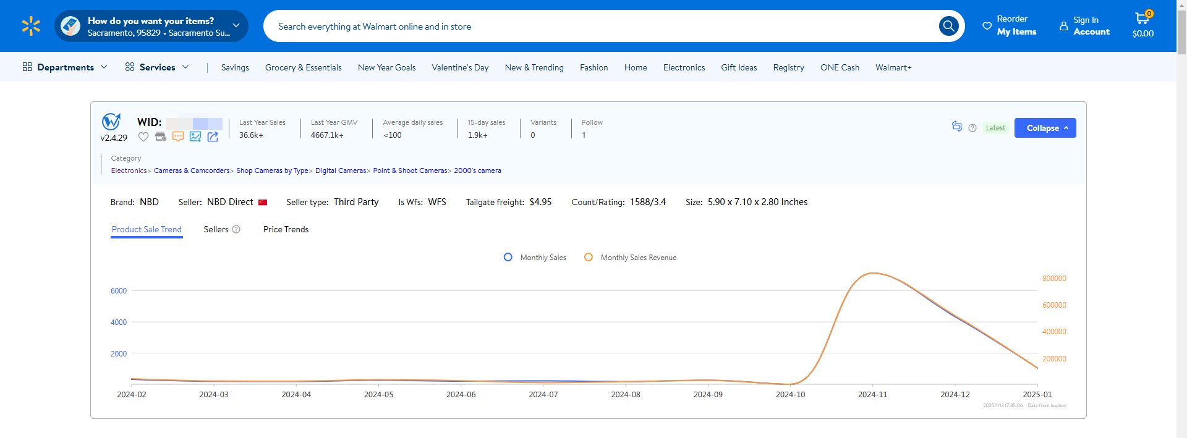Open Savings in the nav bar

pos(235,67)
